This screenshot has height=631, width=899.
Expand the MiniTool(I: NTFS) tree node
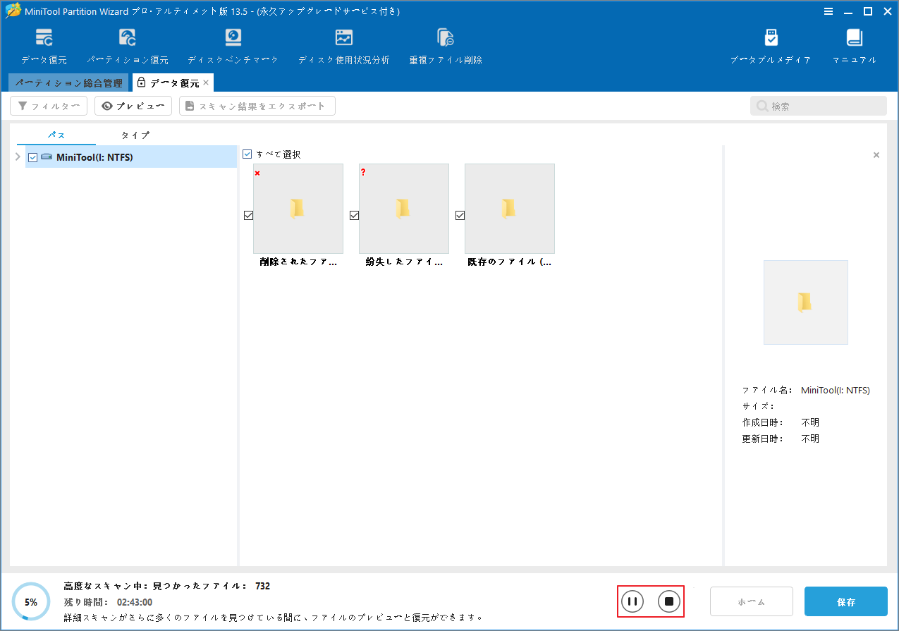(18, 157)
